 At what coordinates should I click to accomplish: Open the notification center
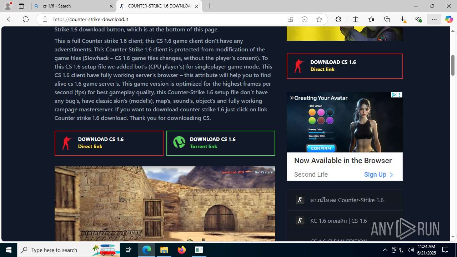click(x=446, y=250)
